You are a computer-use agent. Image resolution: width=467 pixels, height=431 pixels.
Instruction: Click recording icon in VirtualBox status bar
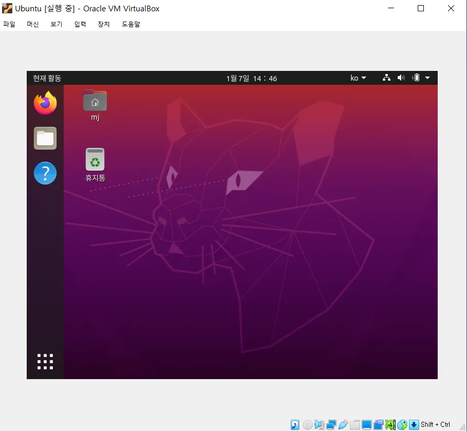[379, 424]
